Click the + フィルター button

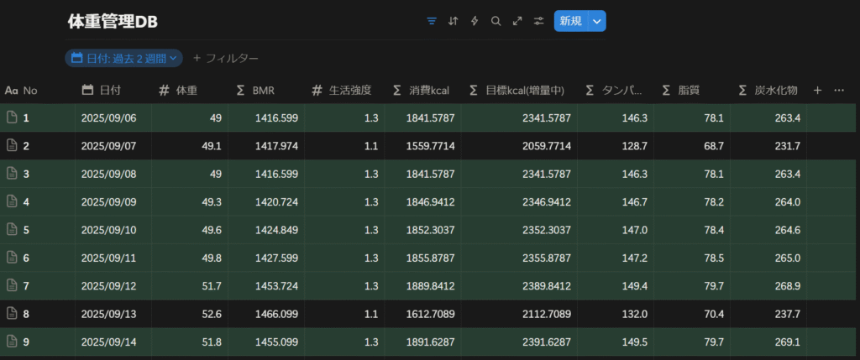tap(225, 58)
